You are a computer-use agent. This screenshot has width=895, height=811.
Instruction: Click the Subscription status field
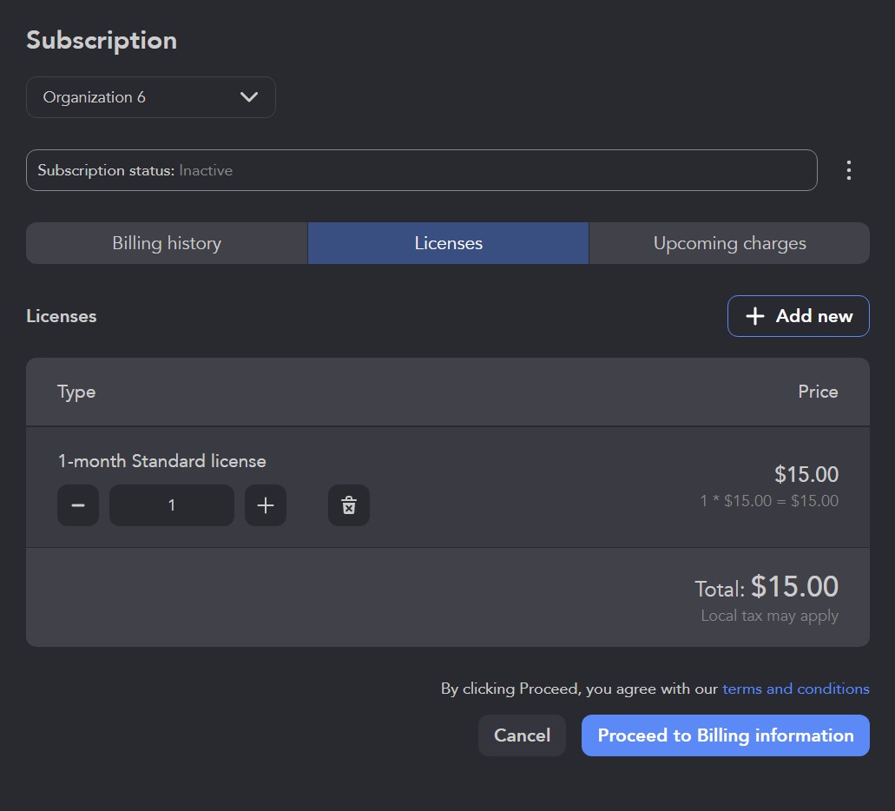pyautogui.click(x=421, y=170)
